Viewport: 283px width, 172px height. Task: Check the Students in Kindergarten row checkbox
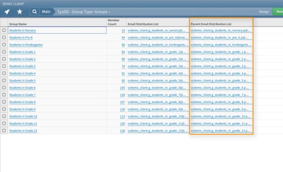(4, 45)
